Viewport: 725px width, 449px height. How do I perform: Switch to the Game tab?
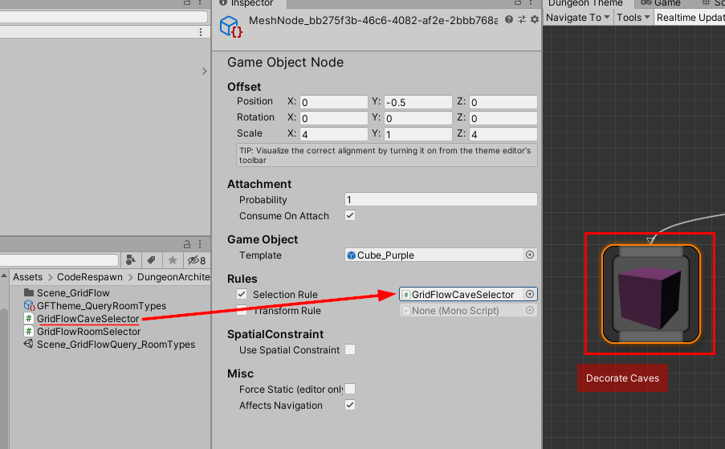[x=662, y=4]
